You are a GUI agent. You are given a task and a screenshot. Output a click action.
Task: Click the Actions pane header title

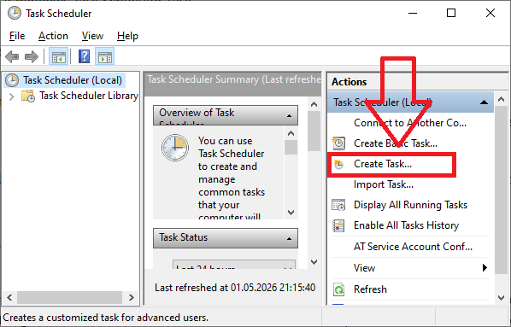349,82
